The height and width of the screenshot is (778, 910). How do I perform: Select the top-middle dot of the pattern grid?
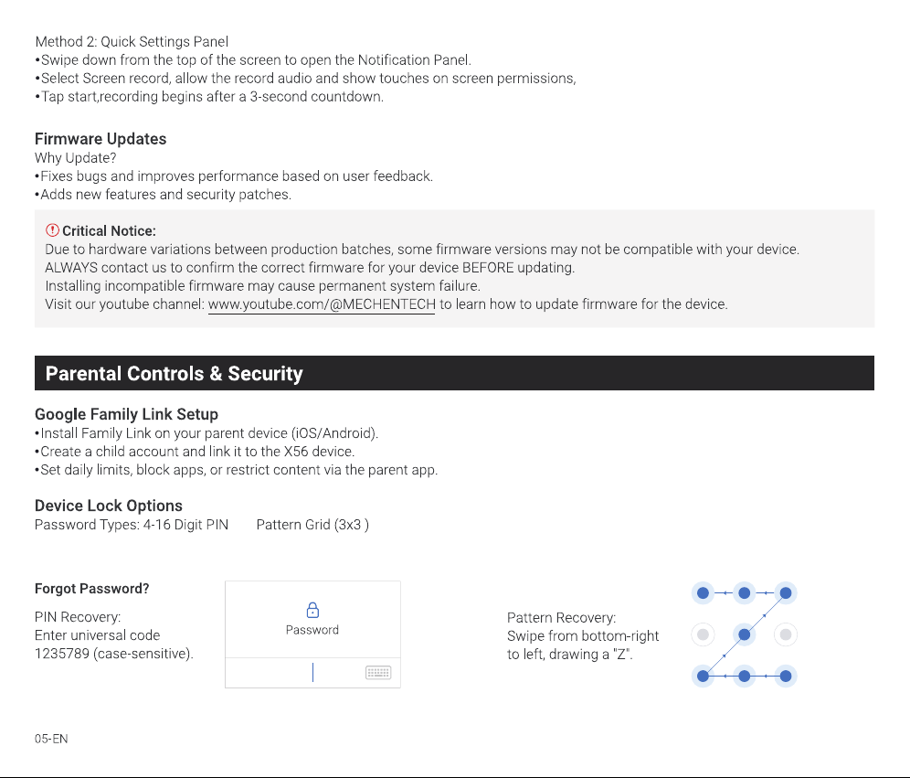tap(744, 592)
